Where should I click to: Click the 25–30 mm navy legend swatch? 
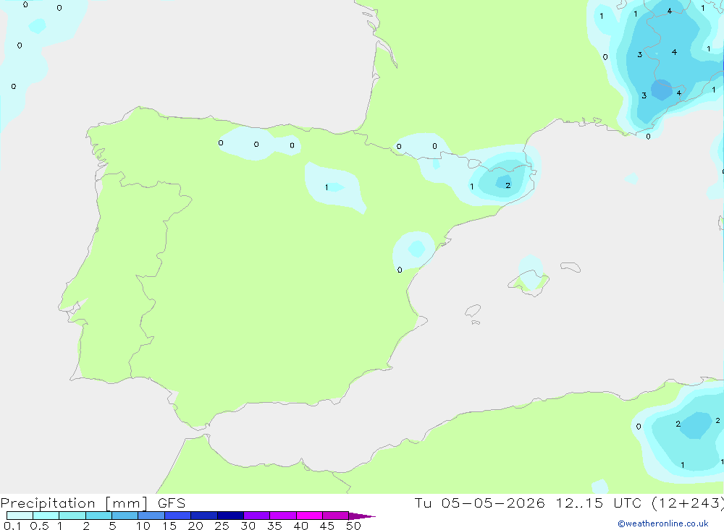pos(230,516)
